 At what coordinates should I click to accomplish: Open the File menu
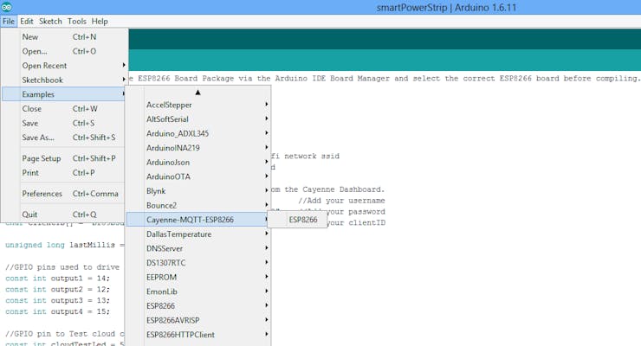click(9, 21)
